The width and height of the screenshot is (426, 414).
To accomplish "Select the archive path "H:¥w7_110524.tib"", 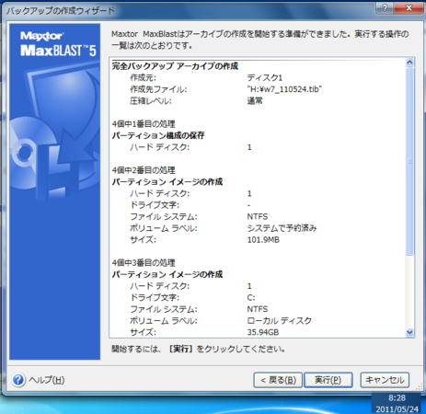I will [284, 89].
